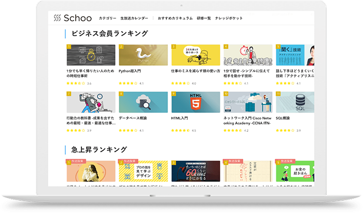Image resolution: width=363 pixels, height=213 pixels.
Task: Click the Python超入門 course title
Action: [130, 70]
